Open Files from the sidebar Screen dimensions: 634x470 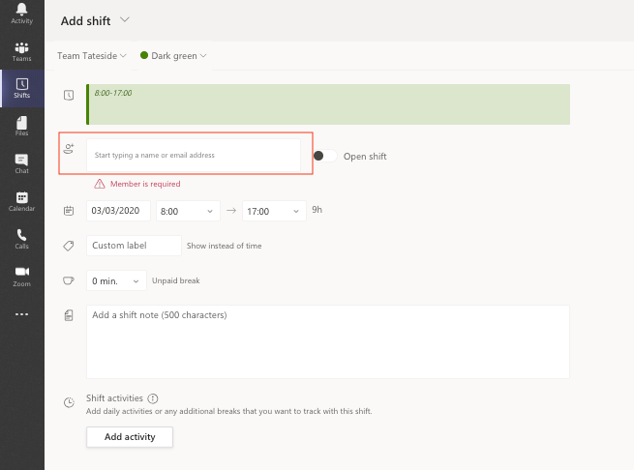click(22, 126)
